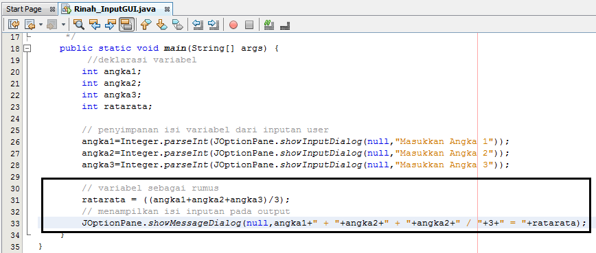This screenshot has height=253, width=596.
Task: Start macro recording with red circle
Action: (x=233, y=25)
